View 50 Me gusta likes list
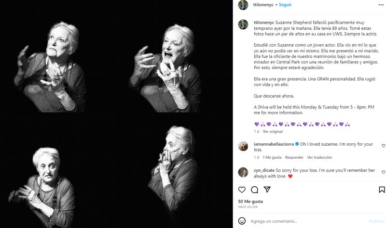The image size is (386, 228). tap(250, 201)
